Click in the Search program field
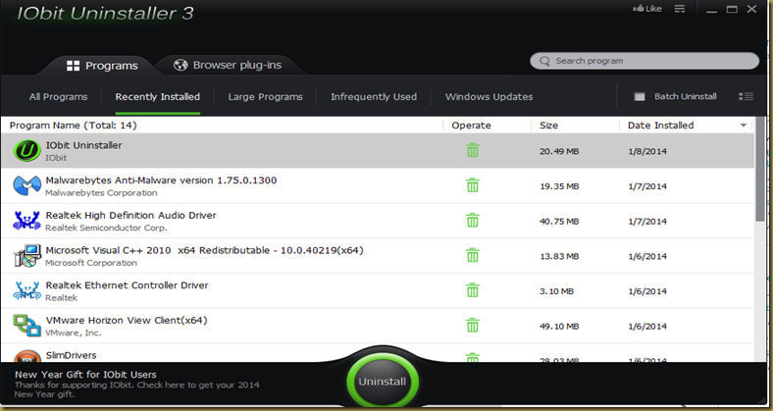 coord(644,61)
